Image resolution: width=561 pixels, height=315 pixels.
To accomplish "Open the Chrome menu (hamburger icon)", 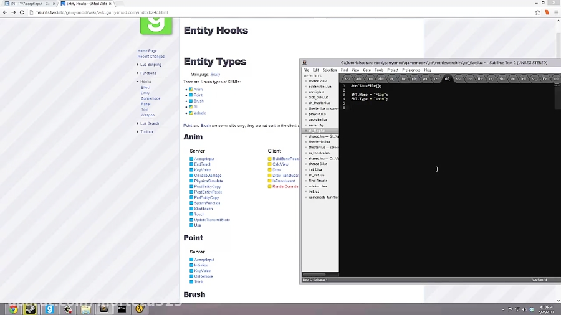I will (555, 12).
